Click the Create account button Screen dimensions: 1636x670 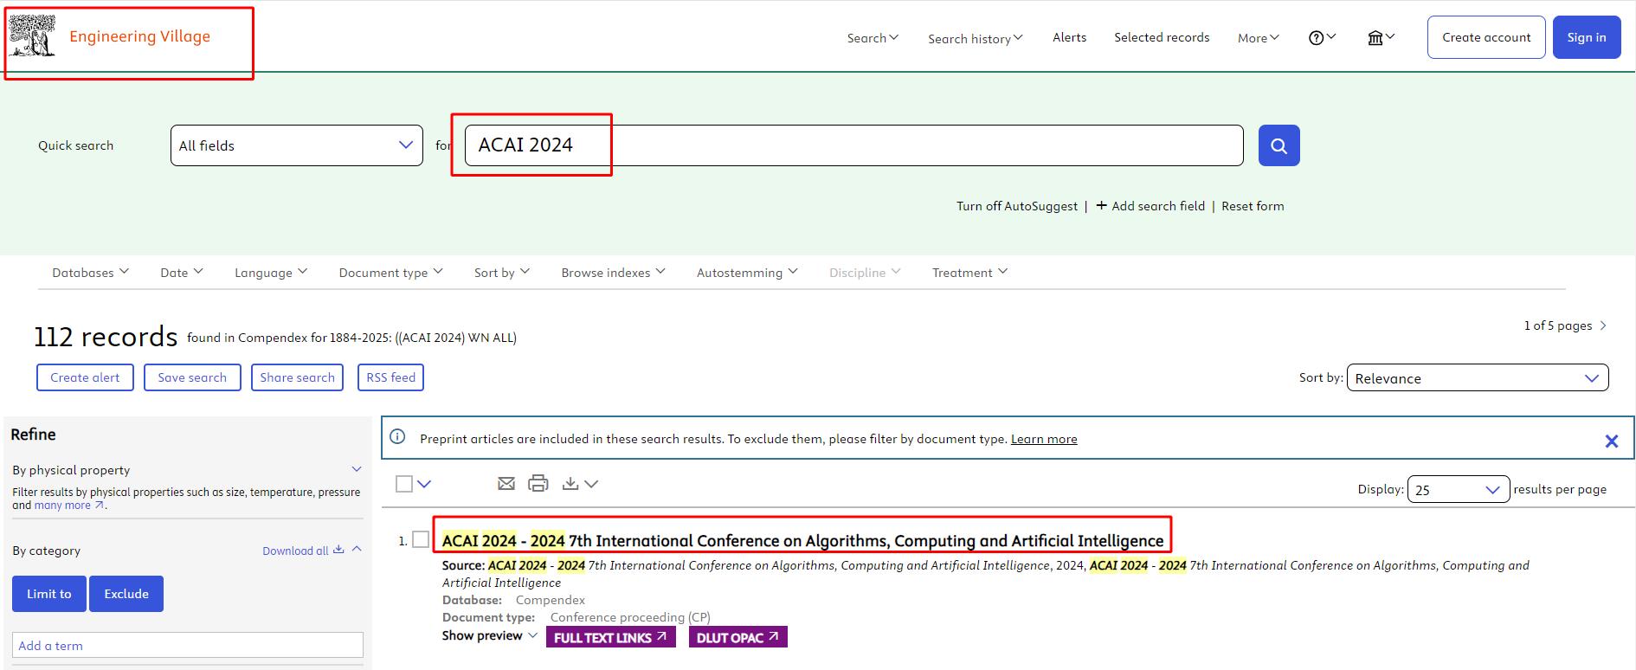tap(1486, 37)
